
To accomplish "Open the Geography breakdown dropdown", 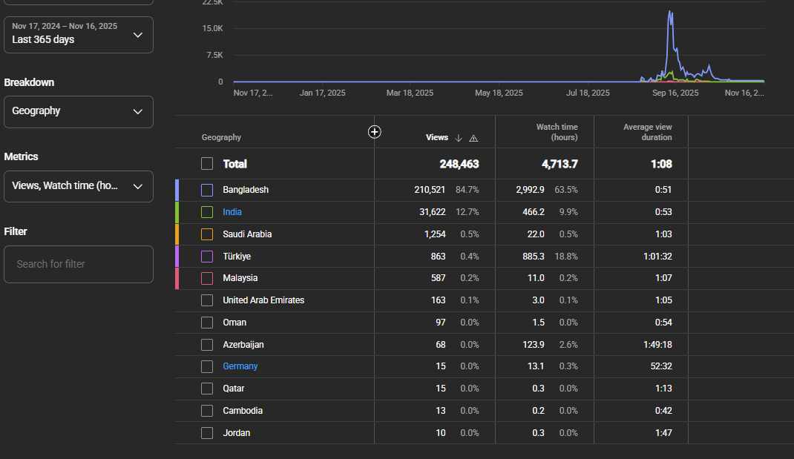I will (79, 112).
